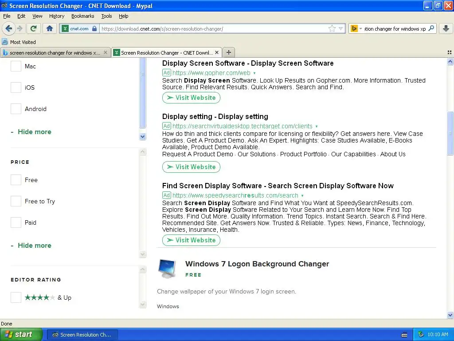Click the page scroll down arrow
Viewport: 454px width, 341px height.
(450, 315)
